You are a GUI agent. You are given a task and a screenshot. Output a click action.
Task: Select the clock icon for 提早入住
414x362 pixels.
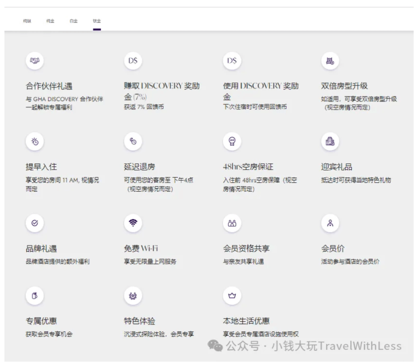click(35, 141)
